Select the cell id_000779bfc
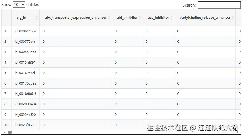The width and height of the screenshot is (243, 136). coord(25,42)
